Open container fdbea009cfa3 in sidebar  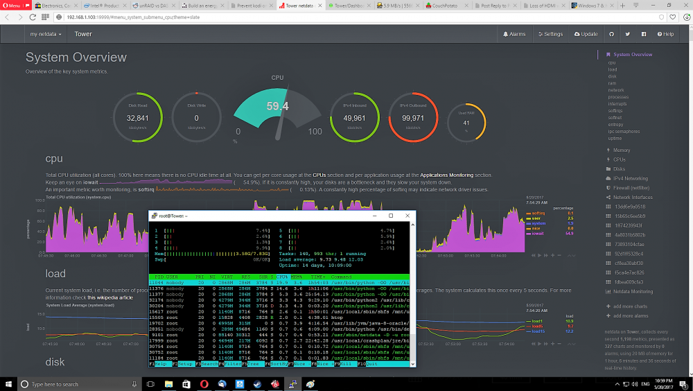[x=629, y=282]
